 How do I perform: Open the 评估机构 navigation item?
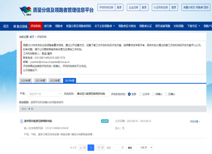(x=36, y=26)
